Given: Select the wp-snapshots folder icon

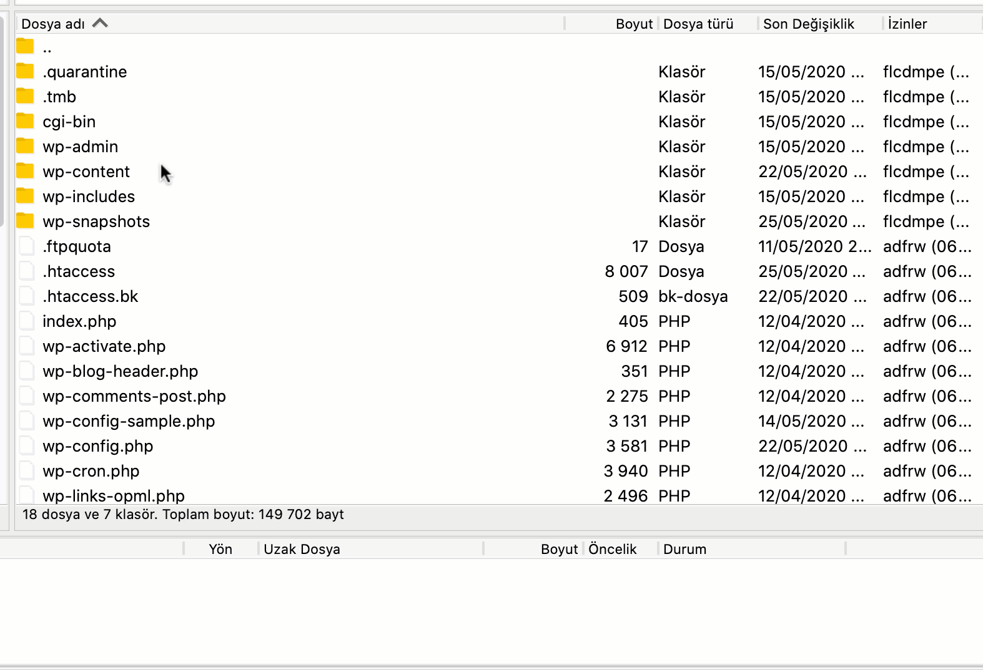Looking at the screenshot, I should pyautogui.click(x=25, y=221).
